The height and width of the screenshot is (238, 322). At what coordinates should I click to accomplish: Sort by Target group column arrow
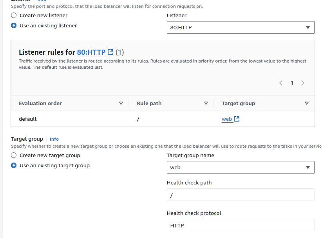[307, 103]
